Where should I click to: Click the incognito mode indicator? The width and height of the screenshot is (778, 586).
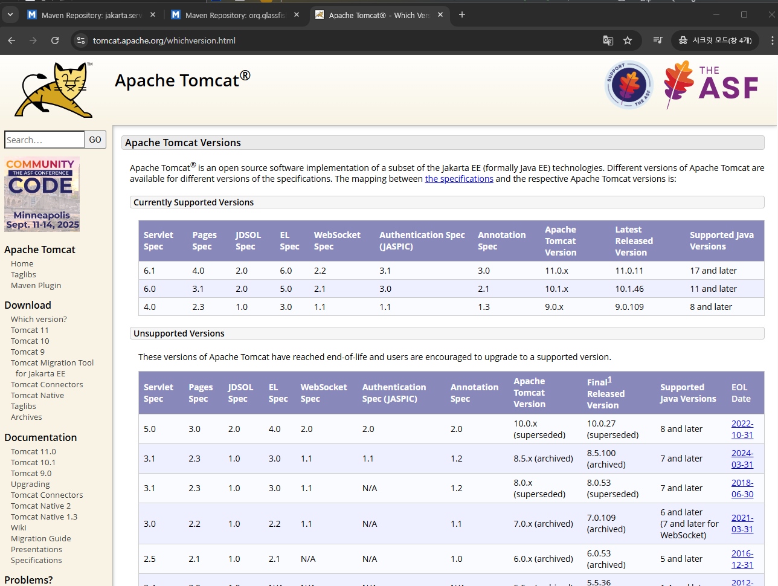pos(715,40)
